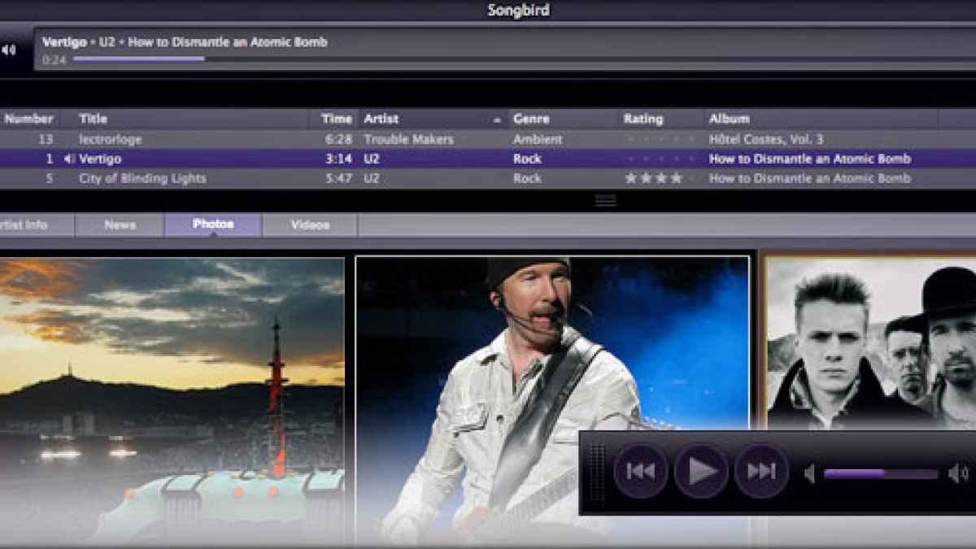
Task: Click the loud speaker icon in mini player
Action: [x=958, y=473]
